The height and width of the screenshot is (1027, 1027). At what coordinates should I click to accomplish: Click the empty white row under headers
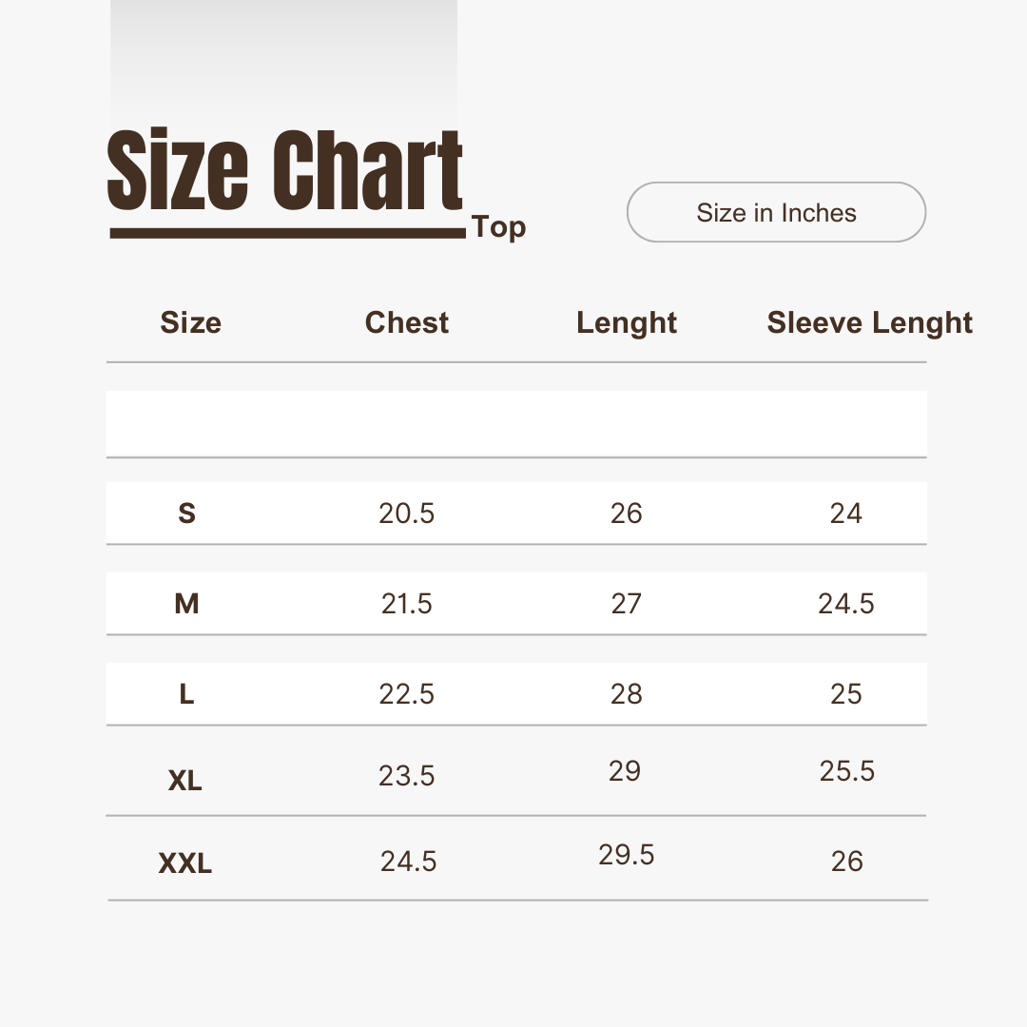[515, 423]
